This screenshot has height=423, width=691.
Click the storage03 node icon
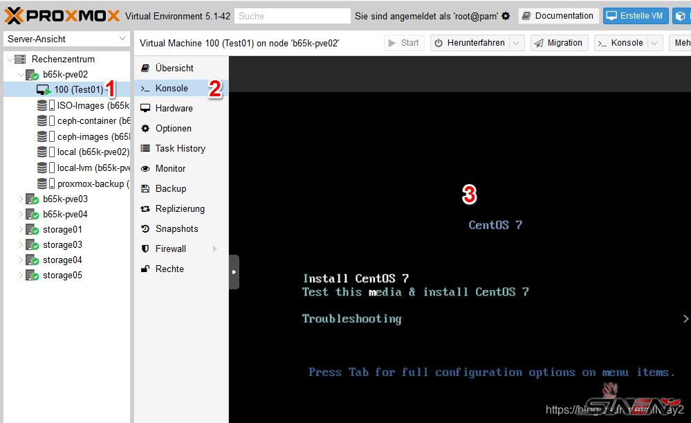(x=33, y=245)
